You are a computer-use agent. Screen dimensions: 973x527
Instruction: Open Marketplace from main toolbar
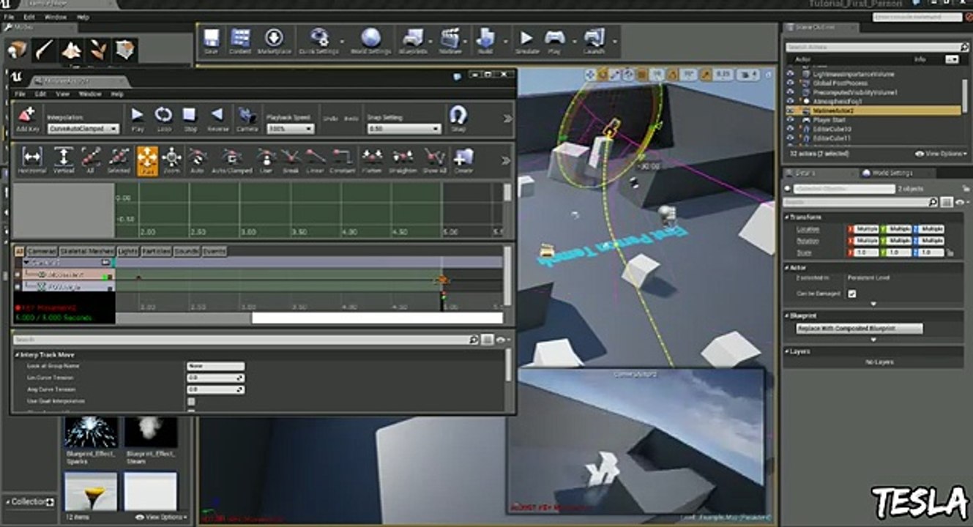tap(274, 41)
